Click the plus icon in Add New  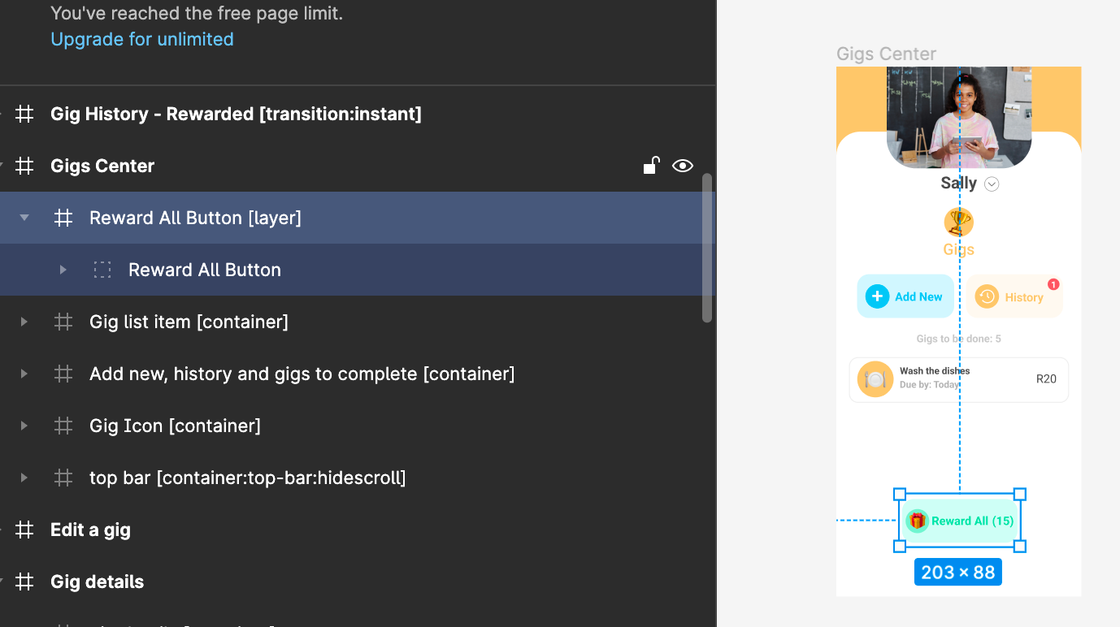coord(878,296)
